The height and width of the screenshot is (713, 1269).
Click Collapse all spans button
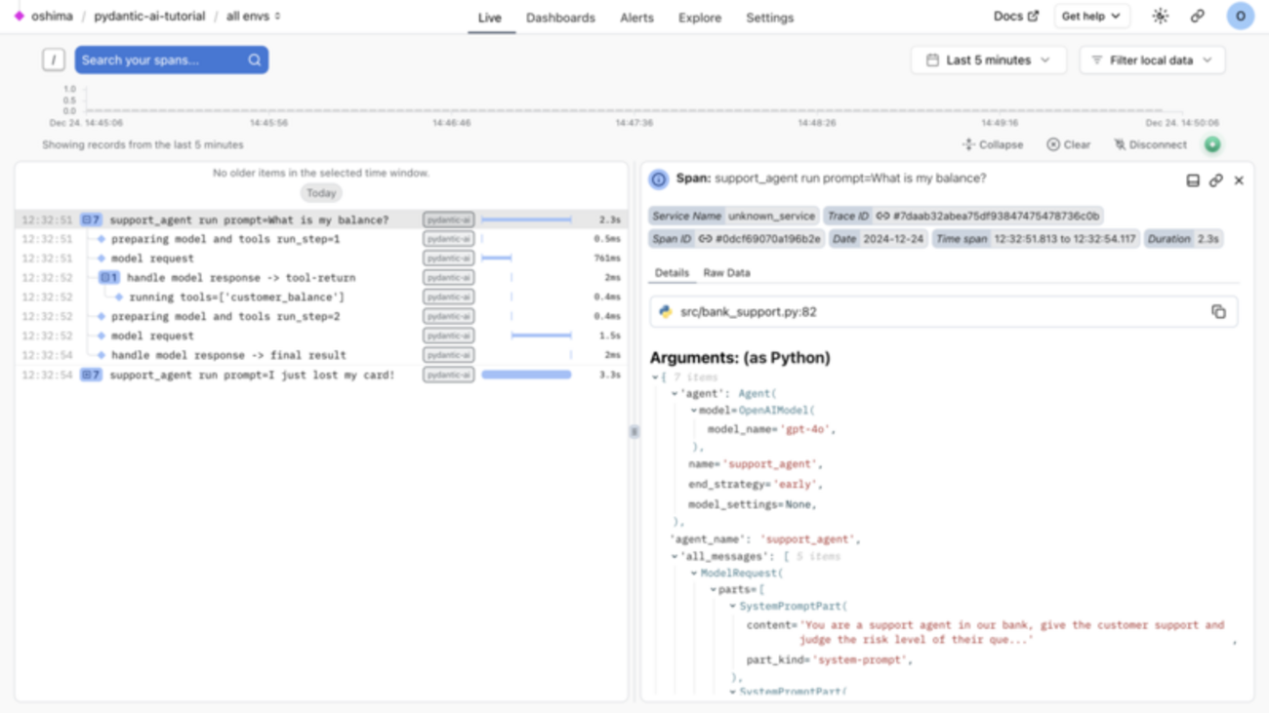tap(993, 144)
